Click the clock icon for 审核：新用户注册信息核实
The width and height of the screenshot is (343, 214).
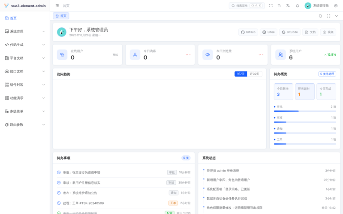(59, 183)
